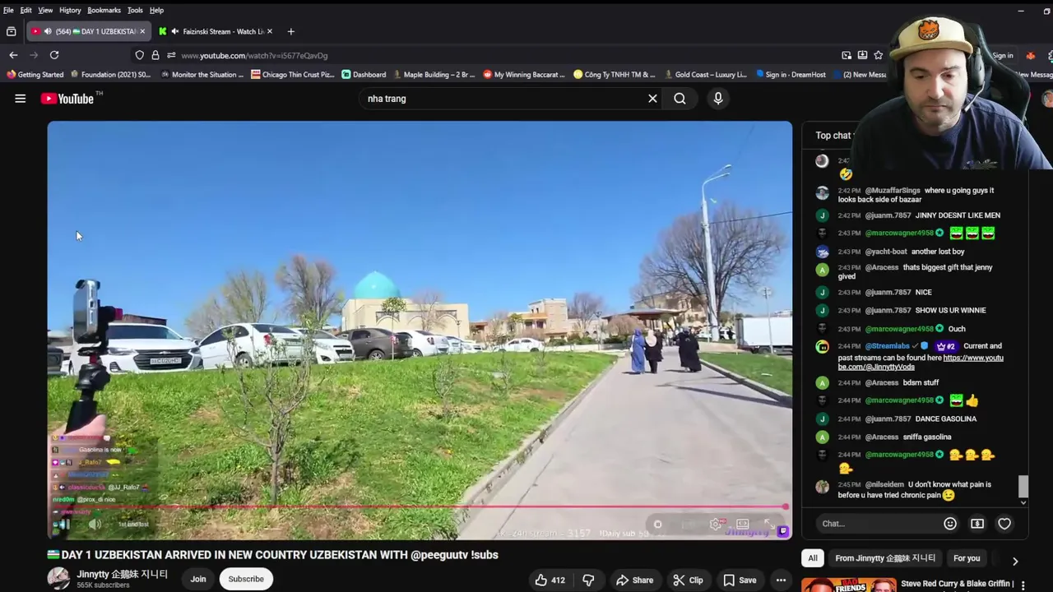Open the Edit menu

click(x=26, y=10)
